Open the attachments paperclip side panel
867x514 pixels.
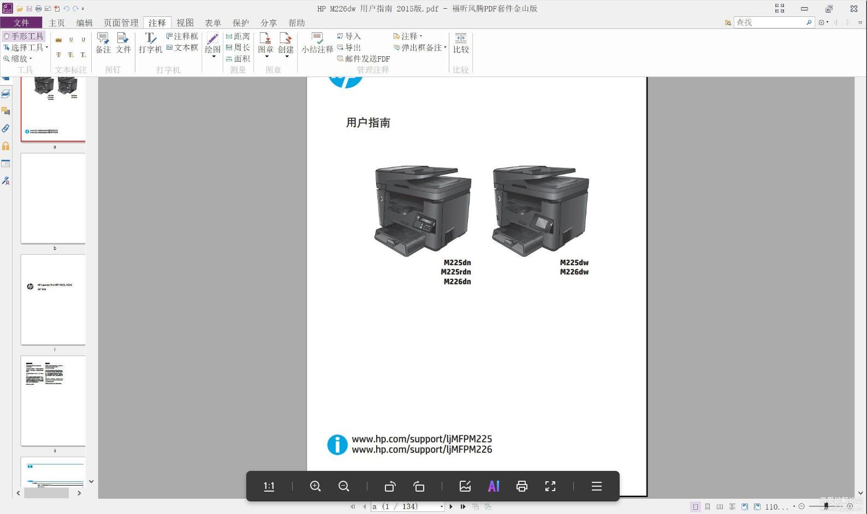tap(5, 128)
